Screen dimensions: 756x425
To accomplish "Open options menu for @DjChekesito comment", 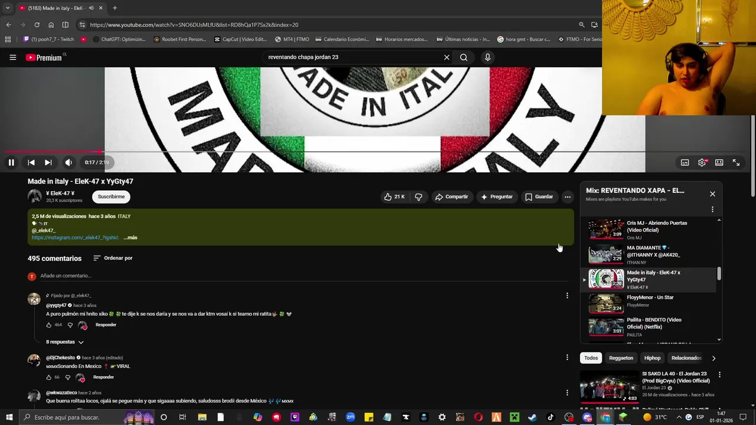I will [x=567, y=357].
